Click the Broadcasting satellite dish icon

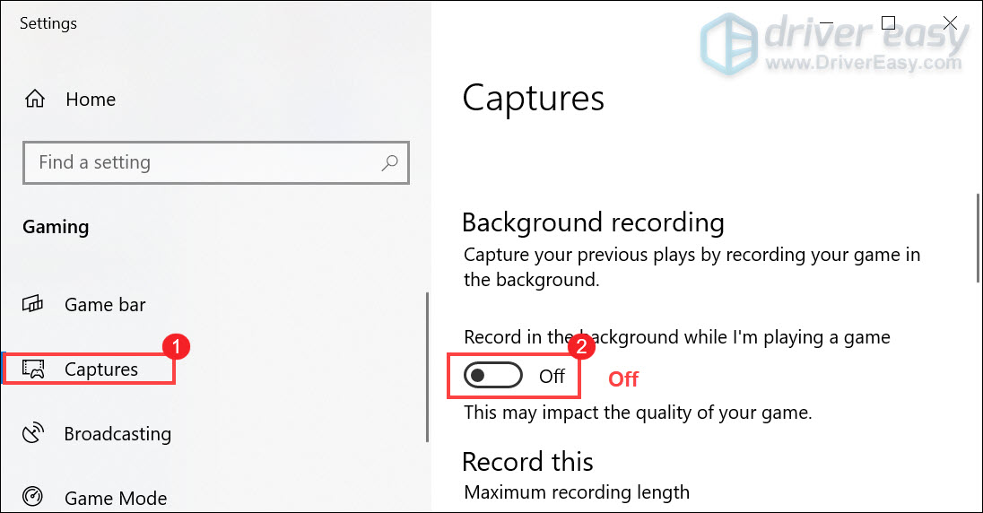coord(32,433)
